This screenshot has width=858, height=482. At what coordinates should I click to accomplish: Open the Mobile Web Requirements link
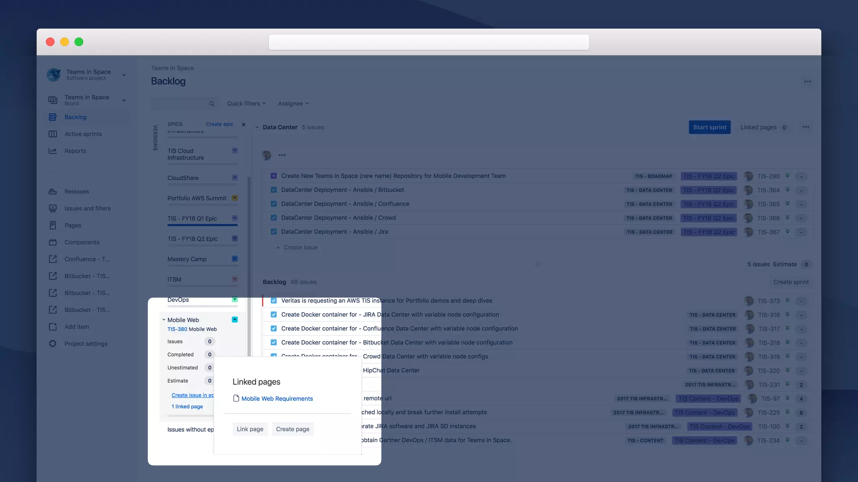277,399
